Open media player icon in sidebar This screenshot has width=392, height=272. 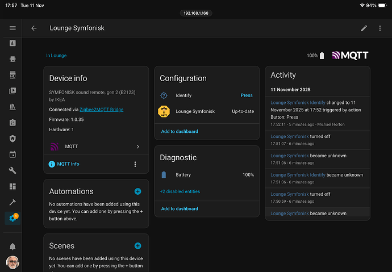[12, 90]
